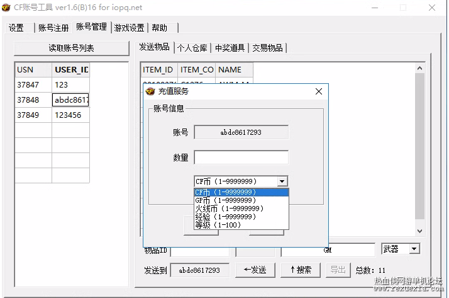Click the CF app icon in main title bar
Image resolution: width=449 pixels, height=298 pixels.
tap(6, 8)
